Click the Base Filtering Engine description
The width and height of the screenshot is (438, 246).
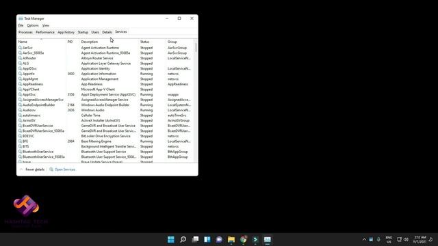(96, 141)
